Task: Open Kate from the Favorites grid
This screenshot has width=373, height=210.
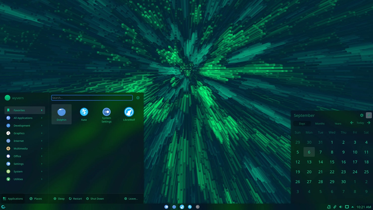Action: 84,114
